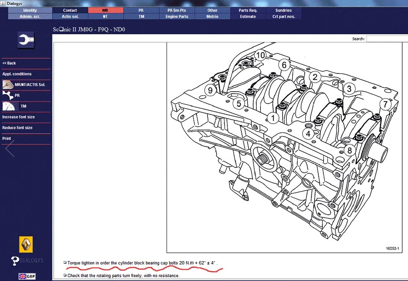Open the Motrio tab
The width and height of the screenshot is (408, 281).
[x=212, y=17]
